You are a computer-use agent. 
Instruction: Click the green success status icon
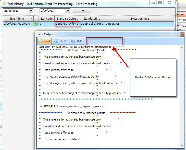click(x=36, y=24)
